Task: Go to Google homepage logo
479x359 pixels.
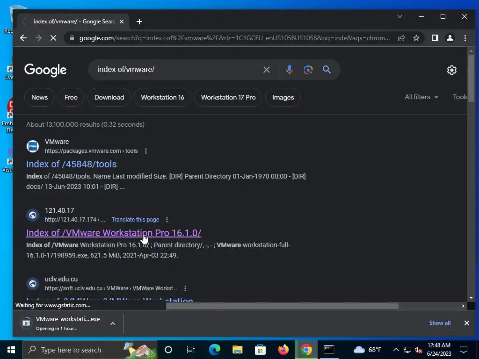Action: coord(45,70)
